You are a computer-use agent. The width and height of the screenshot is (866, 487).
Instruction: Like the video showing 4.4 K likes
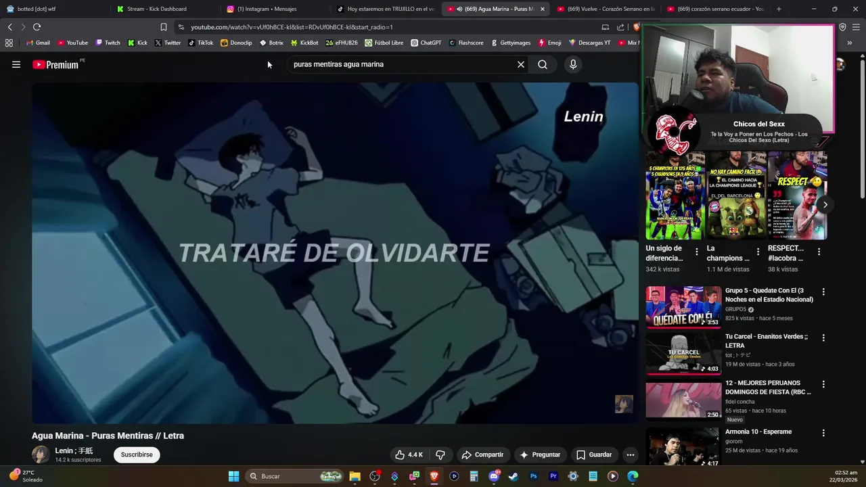(409, 455)
